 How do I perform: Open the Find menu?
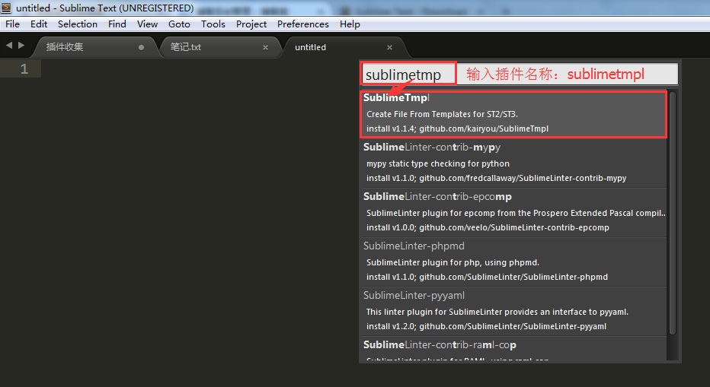117,24
